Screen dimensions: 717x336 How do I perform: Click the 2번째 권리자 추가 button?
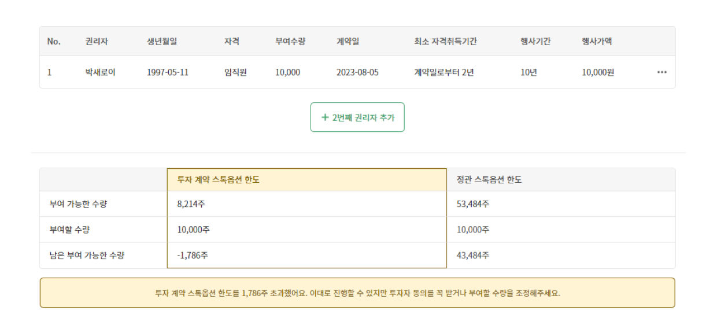pos(358,117)
